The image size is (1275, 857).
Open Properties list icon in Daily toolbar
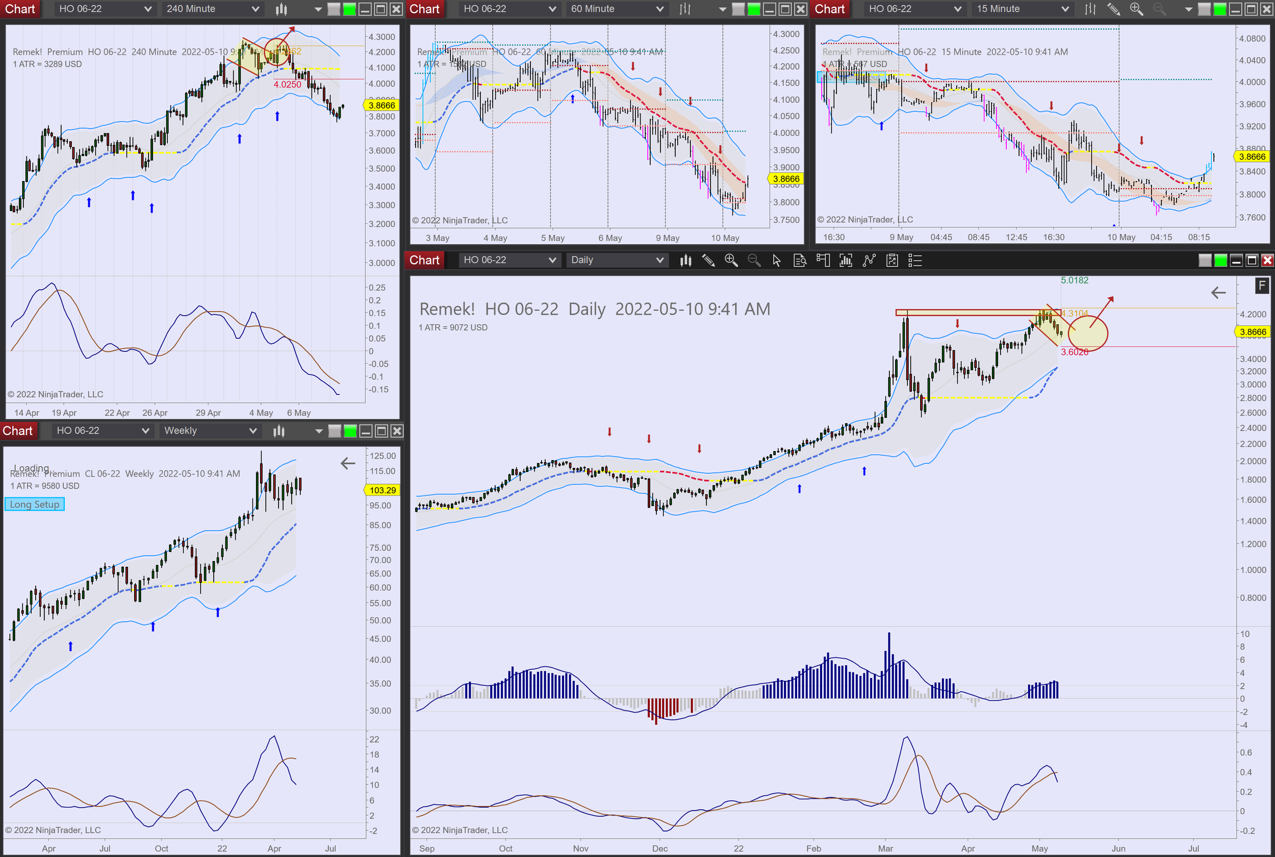(x=915, y=260)
